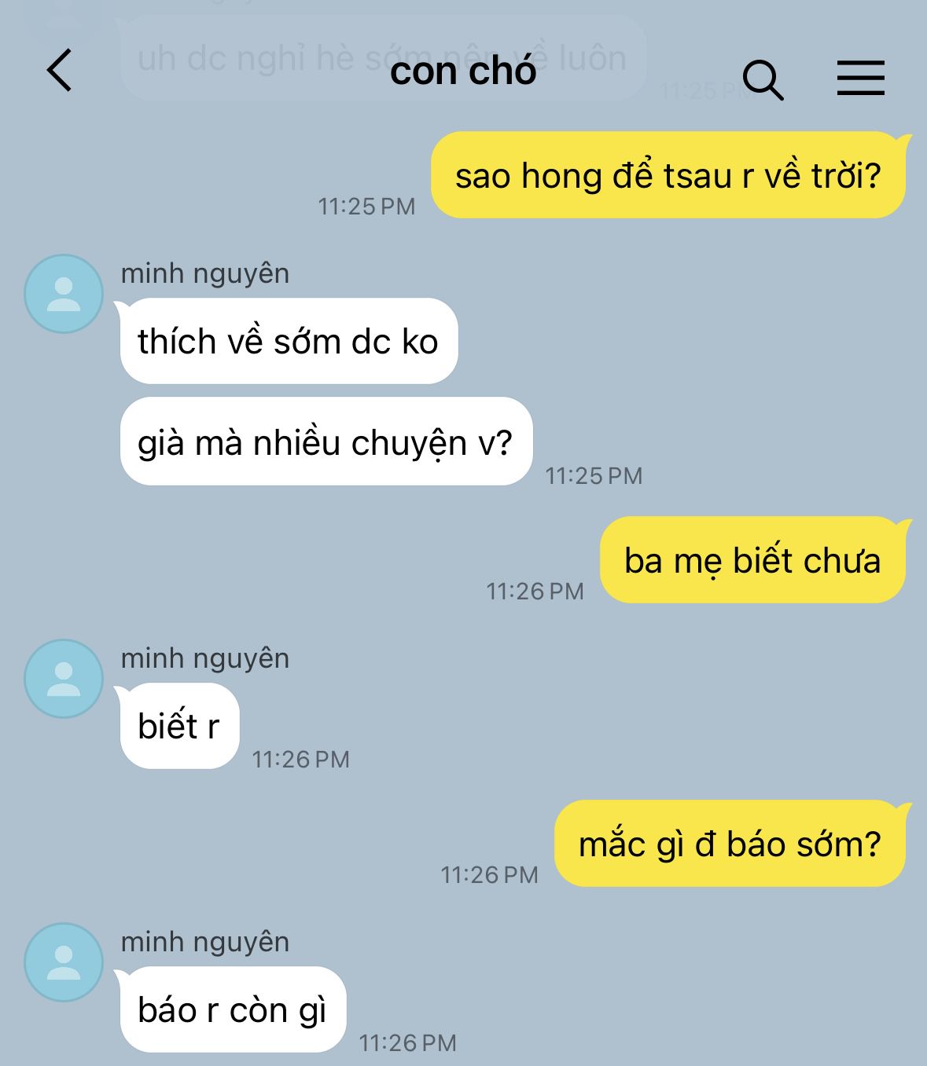Select the message 'sao hong để tsau r về trời?'
The width and height of the screenshot is (927, 1066).
[668, 175]
